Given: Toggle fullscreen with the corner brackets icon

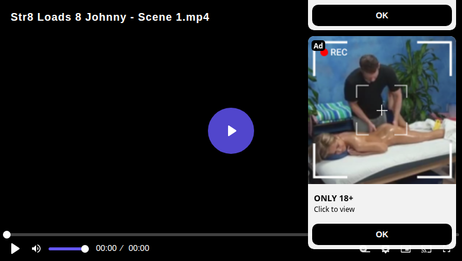Looking at the screenshot, I should point(447,250).
